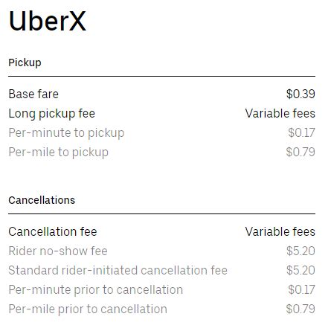The height and width of the screenshot is (334, 331).
Task: Select the Cancellations section header
Action: (42, 200)
